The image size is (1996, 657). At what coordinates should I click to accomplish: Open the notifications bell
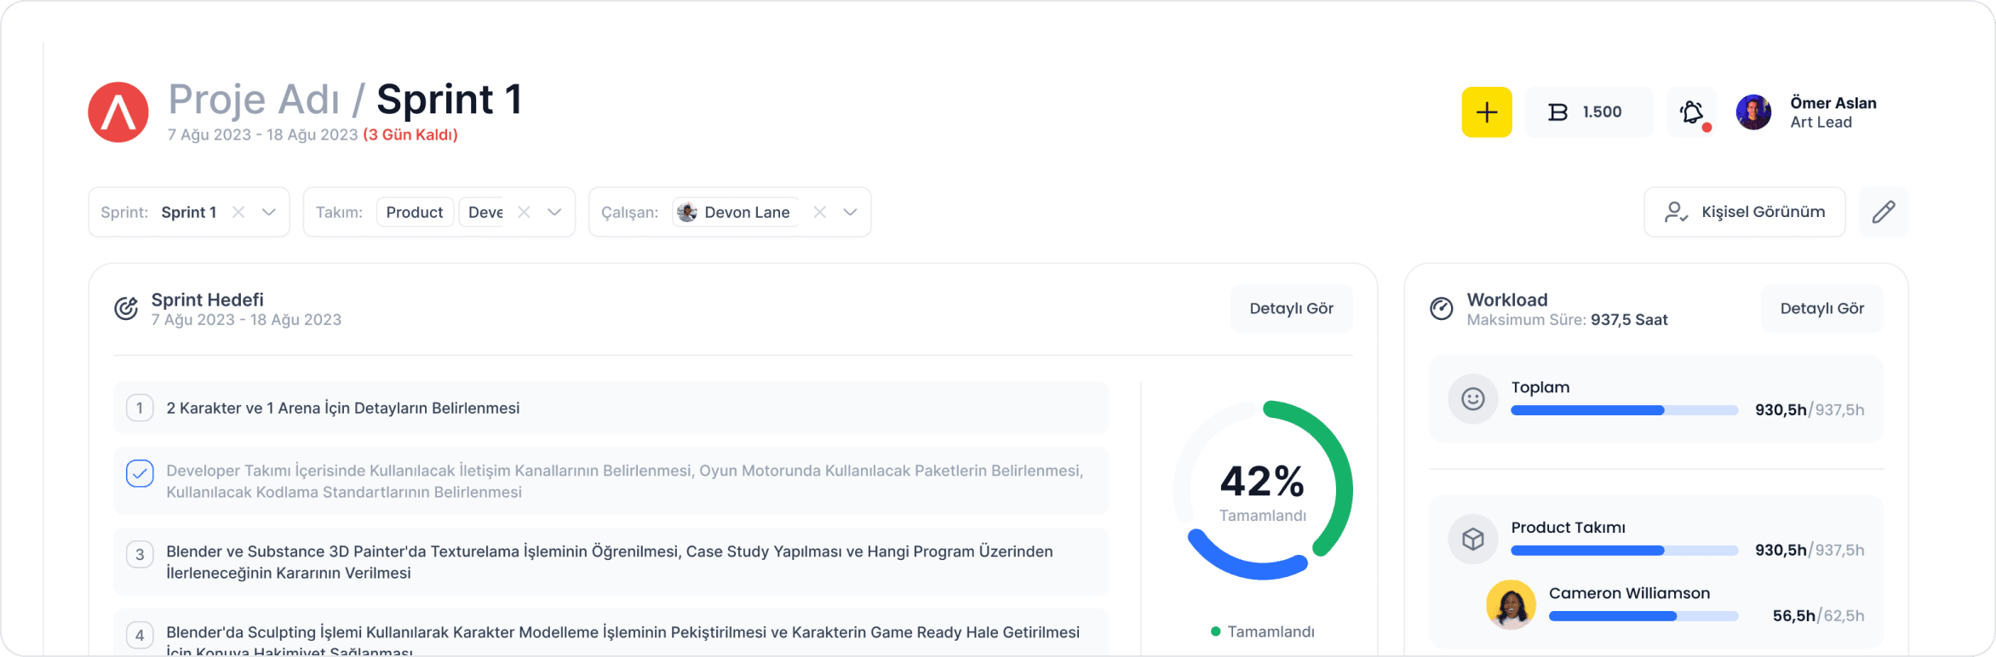[1691, 112]
